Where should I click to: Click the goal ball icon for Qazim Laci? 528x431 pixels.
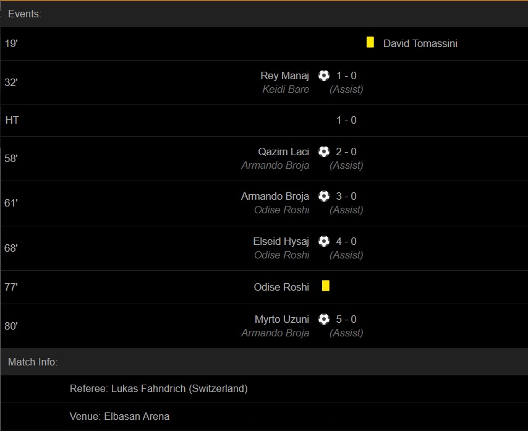click(x=324, y=151)
